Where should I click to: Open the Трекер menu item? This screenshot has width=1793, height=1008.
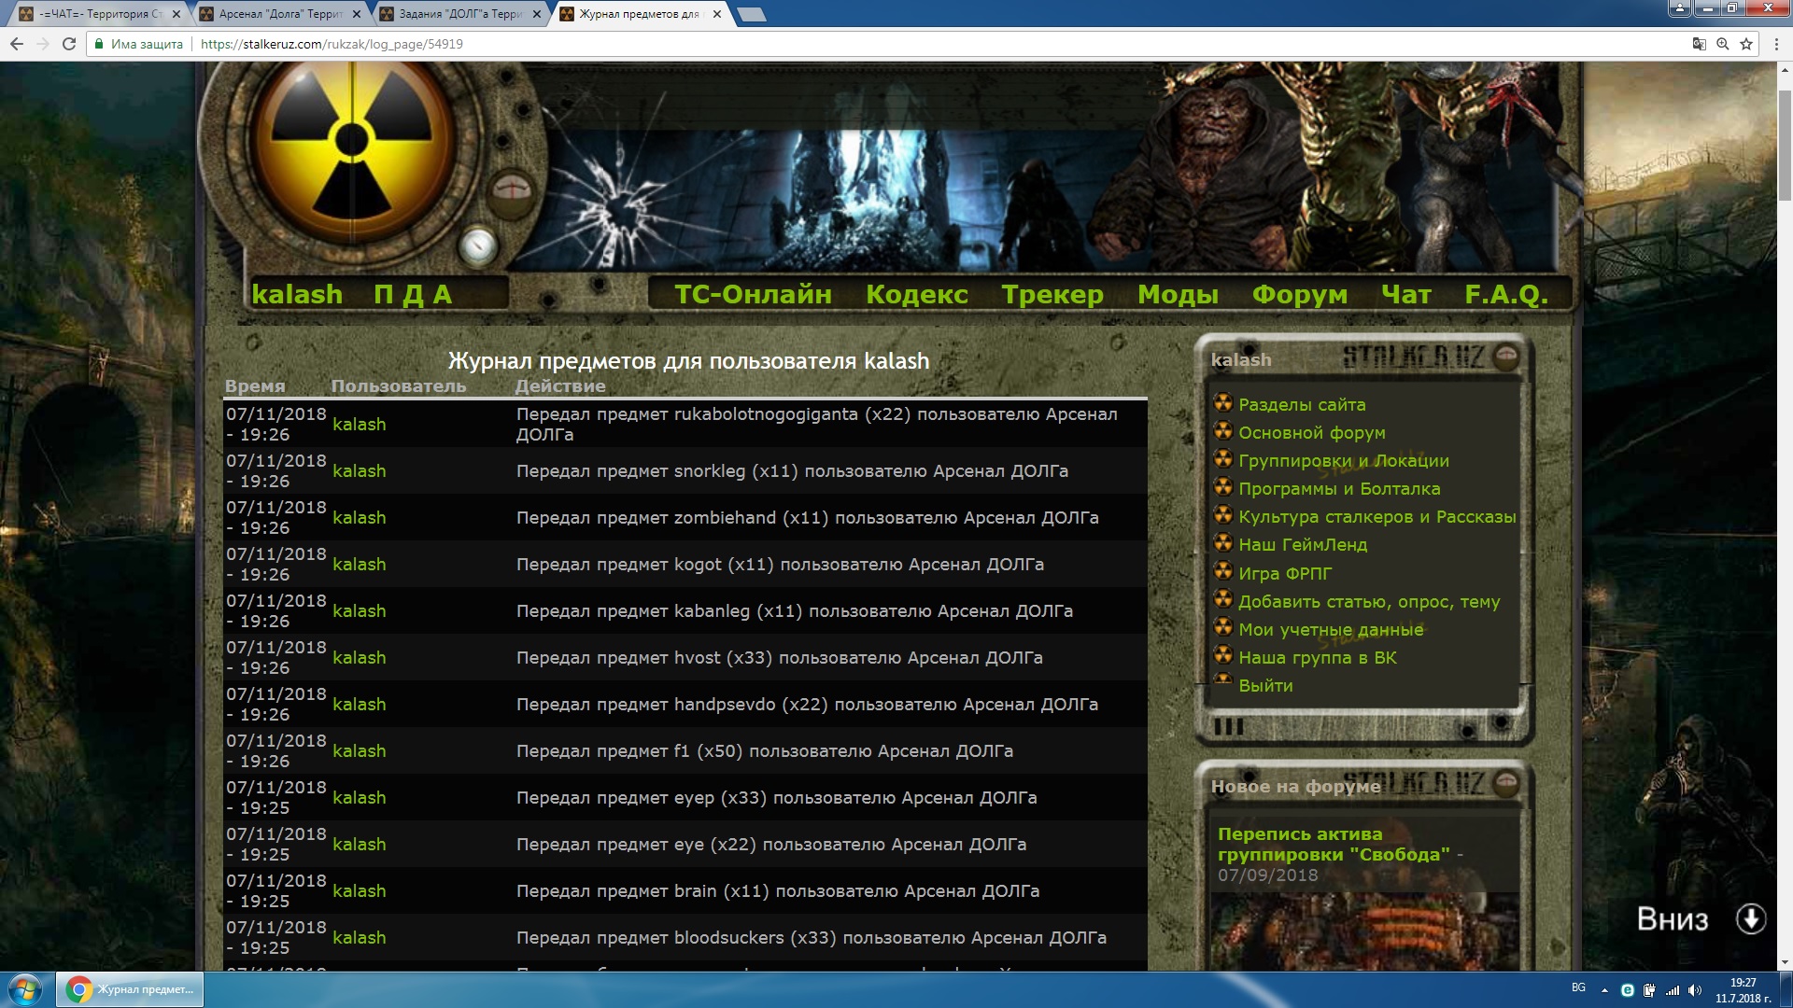(1052, 295)
